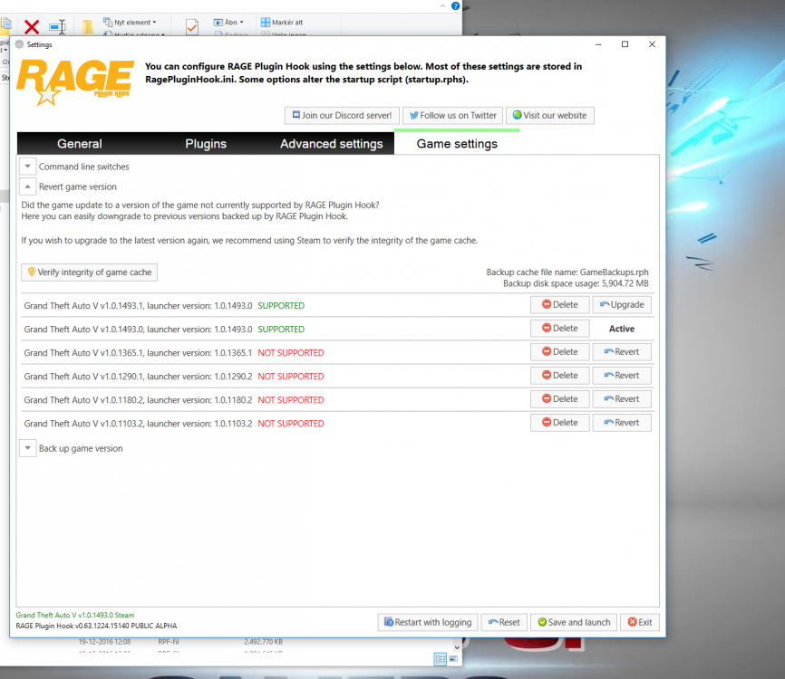The image size is (785, 679).
Task: Collapse the Explorer ribbon with chevron
Action: click(x=442, y=6)
